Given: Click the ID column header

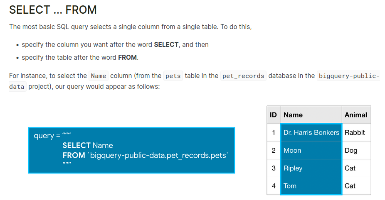Looking at the screenshot, I should pyautogui.click(x=273, y=115).
